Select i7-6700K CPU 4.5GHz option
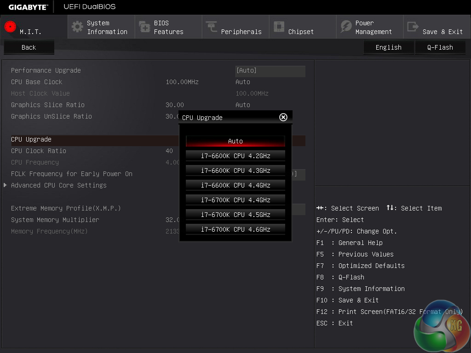The width and height of the screenshot is (471, 353). (235, 215)
